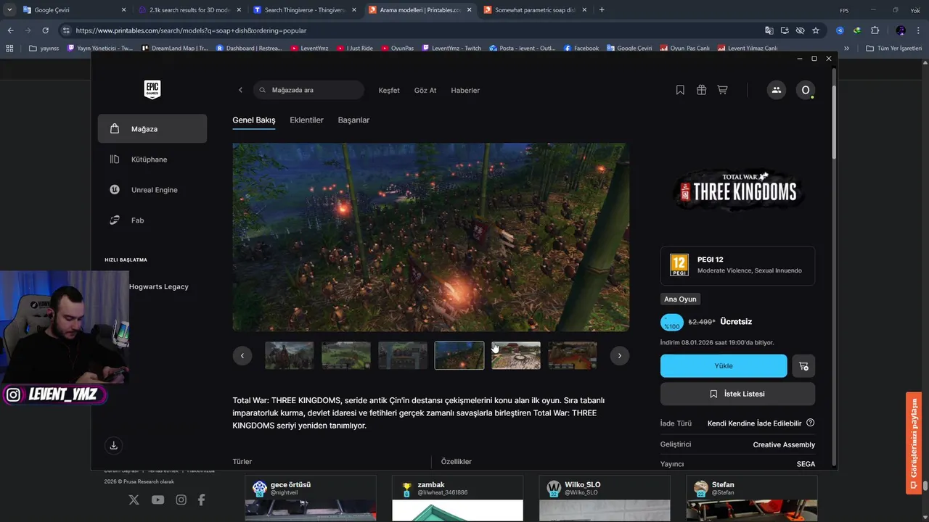Switch to the Başarılar tab
The image size is (929, 522).
[x=353, y=120]
